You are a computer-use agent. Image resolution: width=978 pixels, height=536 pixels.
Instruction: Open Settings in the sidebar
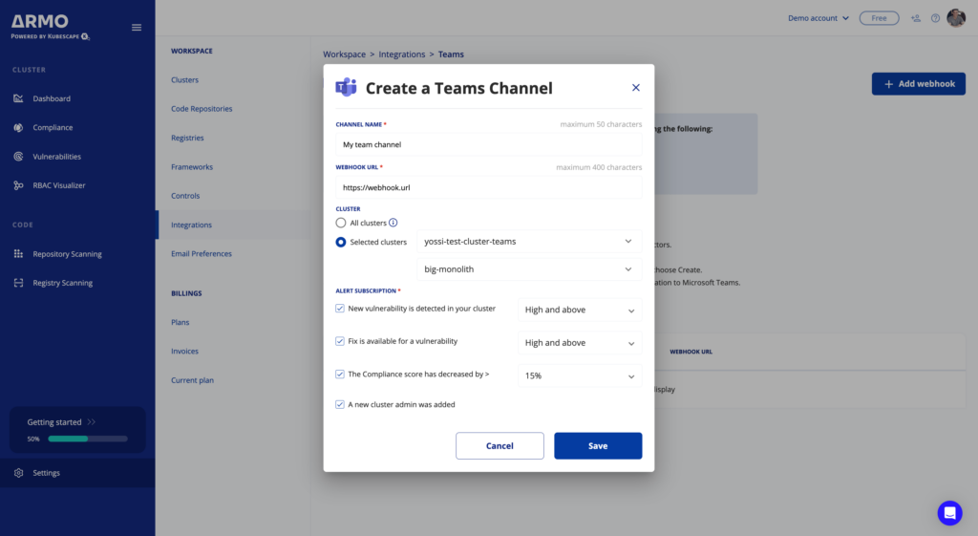click(x=46, y=473)
